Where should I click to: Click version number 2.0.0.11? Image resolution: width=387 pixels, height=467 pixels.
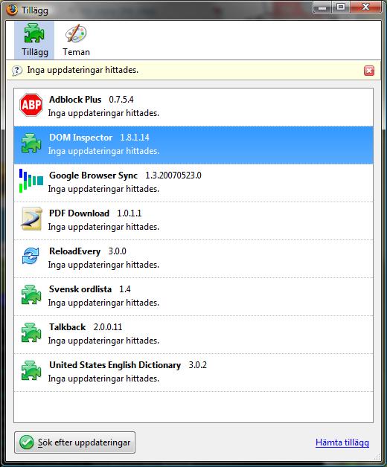click(x=108, y=327)
